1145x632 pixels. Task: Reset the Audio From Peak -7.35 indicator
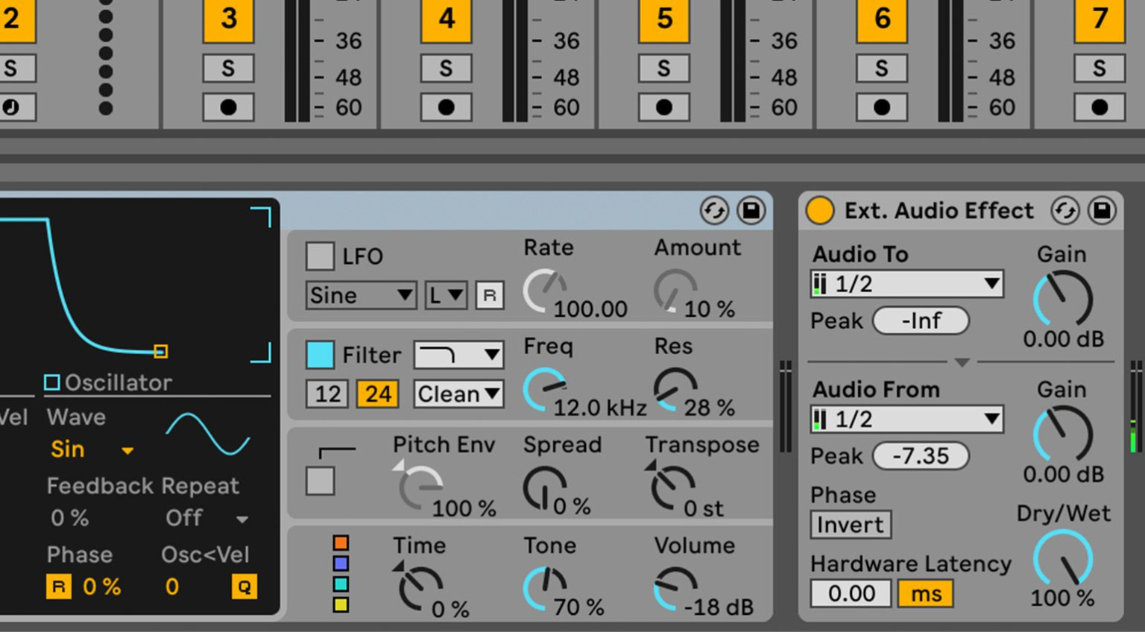(921, 456)
